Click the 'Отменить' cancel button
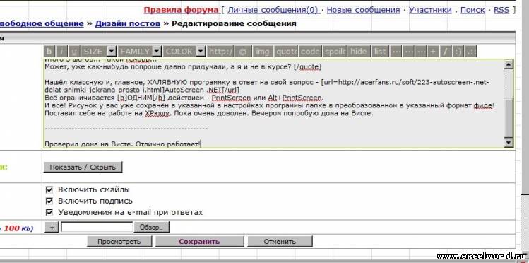Viewport: 529px width, 263px height. point(280,241)
